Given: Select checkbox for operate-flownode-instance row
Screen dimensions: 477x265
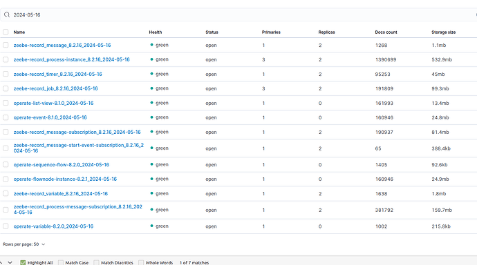Looking at the screenshot, I should [6, 179].
